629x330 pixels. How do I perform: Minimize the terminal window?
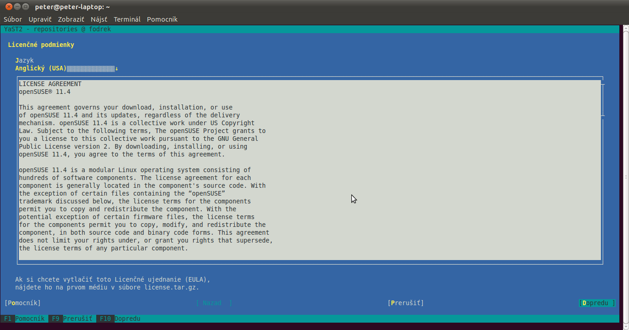coord(17,6)
